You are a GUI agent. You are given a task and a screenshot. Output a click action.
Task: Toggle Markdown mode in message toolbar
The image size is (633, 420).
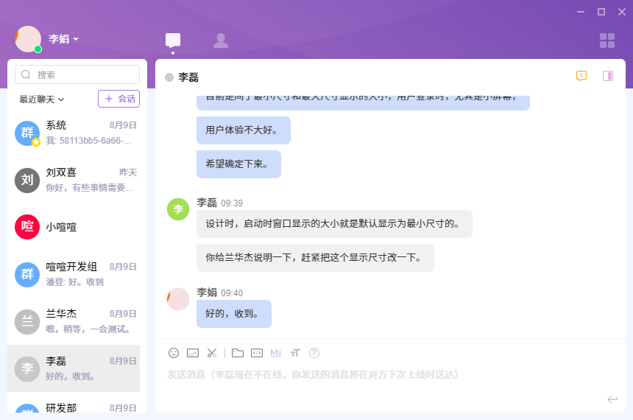[276, 353]
